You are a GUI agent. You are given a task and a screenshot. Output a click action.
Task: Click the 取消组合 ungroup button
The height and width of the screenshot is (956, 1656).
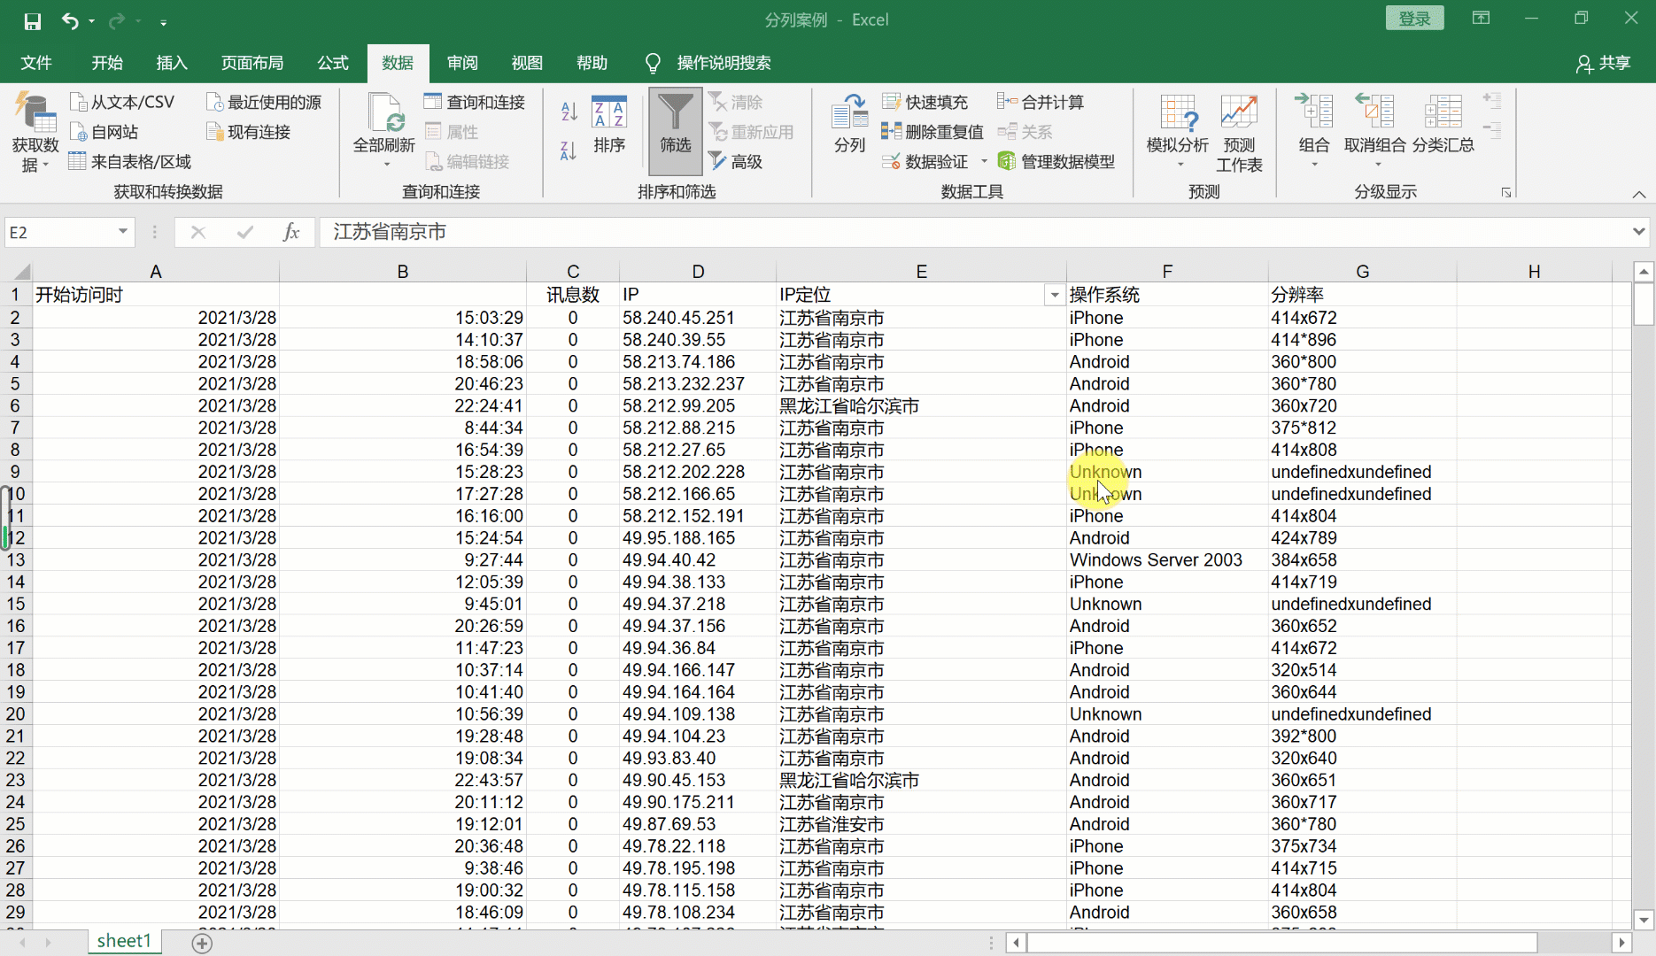tap(1374, 129)
